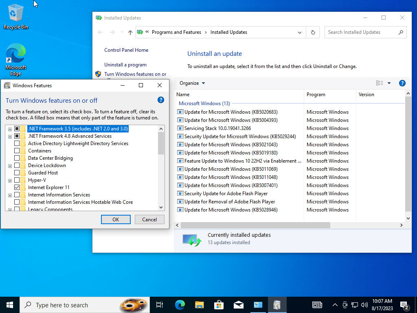Image resolution: width=417 pixels, height=313 pixels.
Task: Check the Containers feature box
Action: [x=17, y=151]
